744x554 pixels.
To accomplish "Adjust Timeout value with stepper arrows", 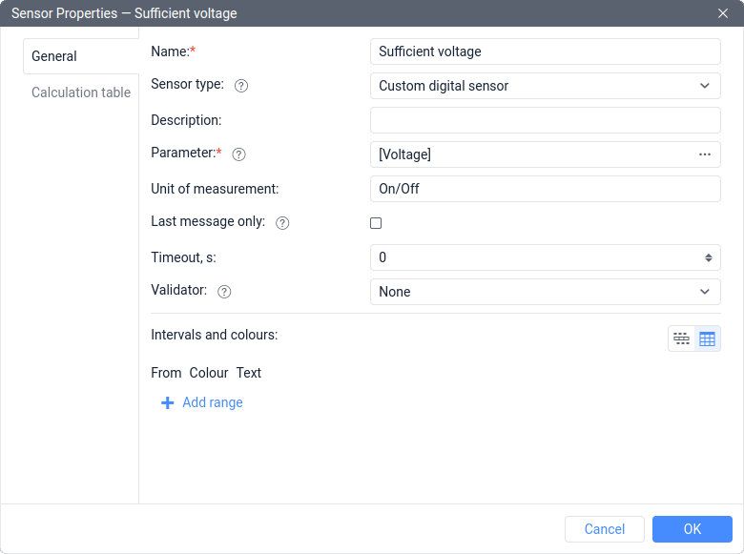I will (x=709, y=257).
